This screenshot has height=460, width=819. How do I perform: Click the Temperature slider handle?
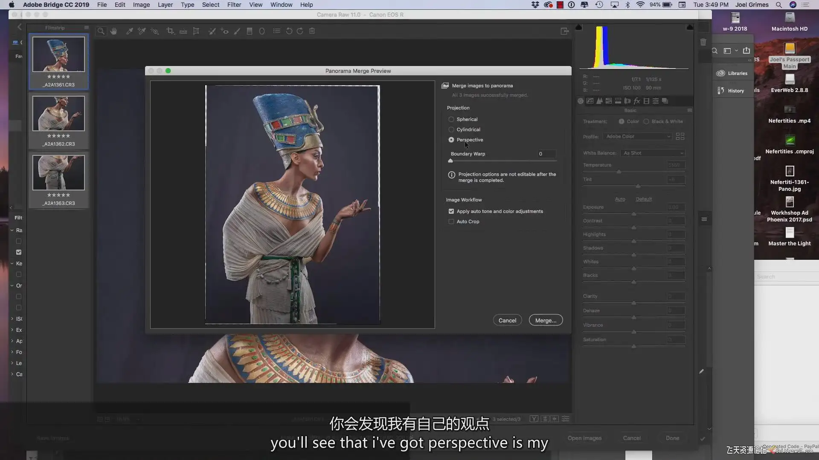pyautogui.click(x=619, y=172)
